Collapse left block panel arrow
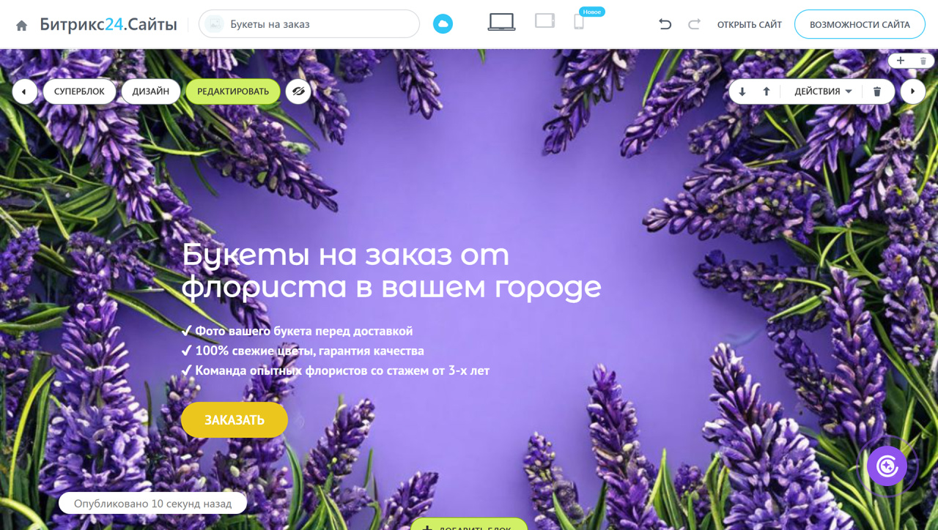The width and height of the screenshot is (938, 530). point(24,92)
